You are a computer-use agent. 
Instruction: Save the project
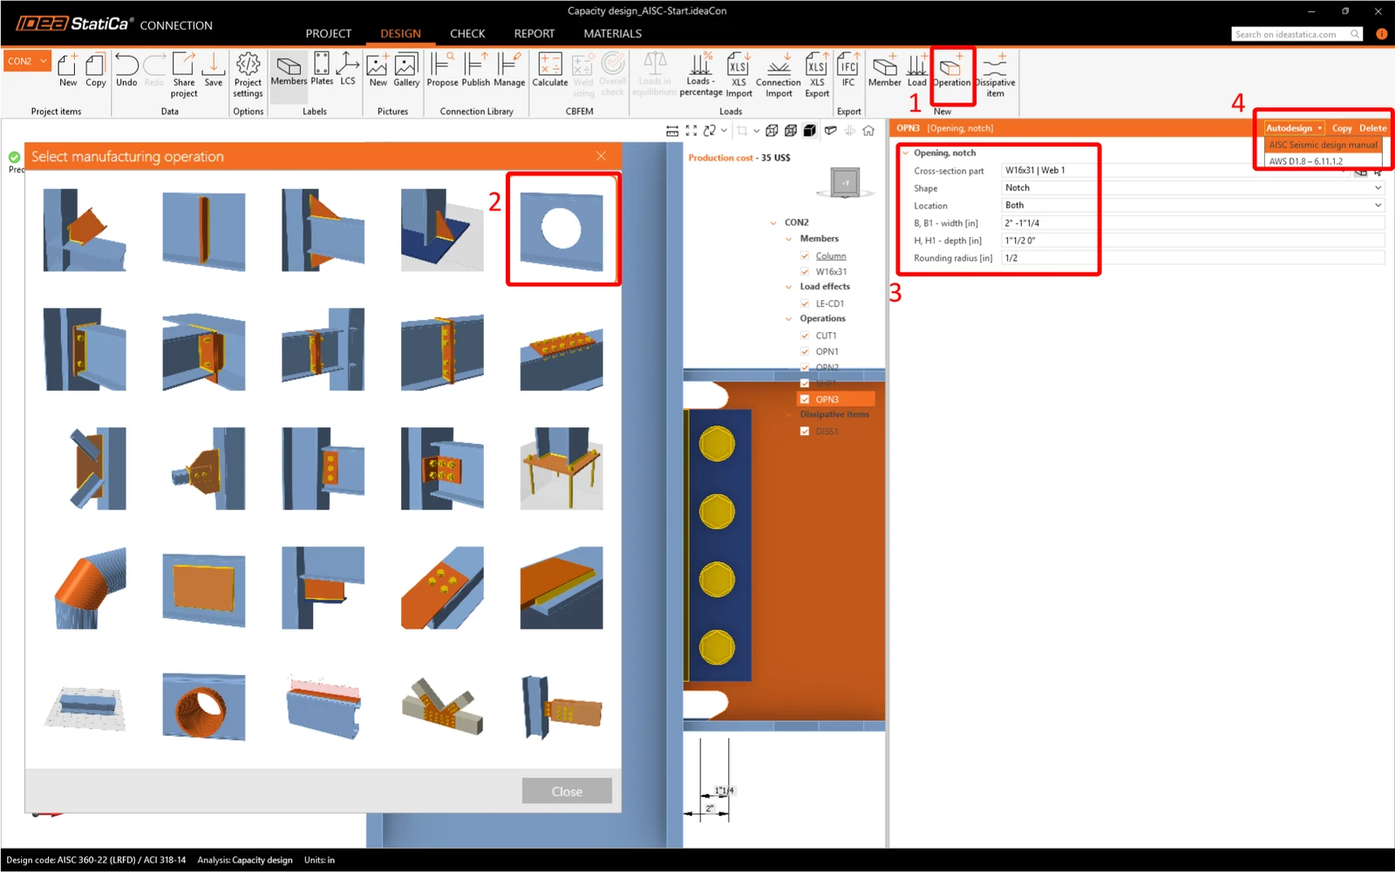(x=214, y=70)
